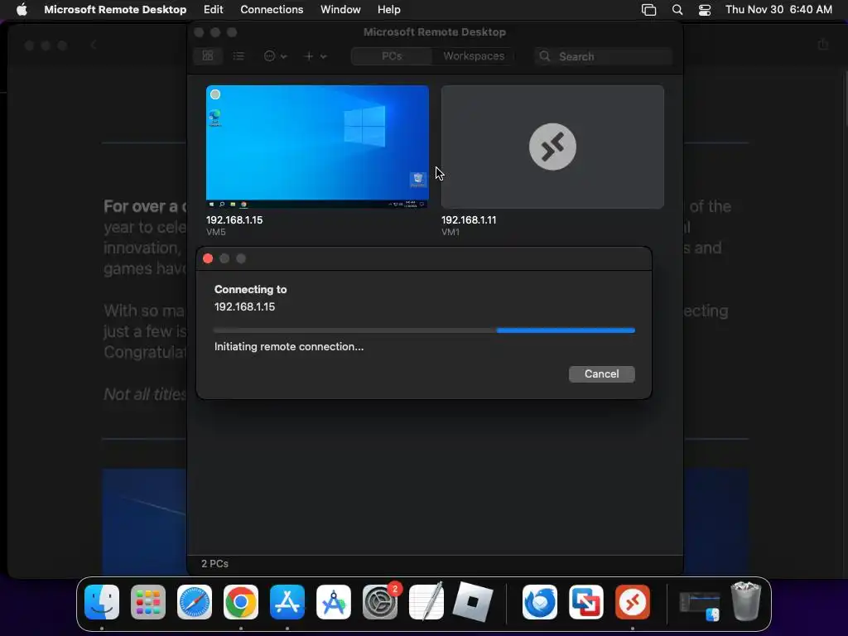Click the status circle on VM5 thumbnail
The height and width of the screenshot is (636, 848).
[215, 94]
